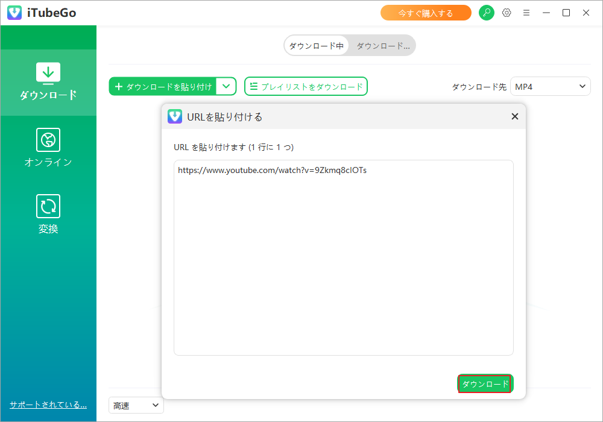Click 今すぐ購入する purchase button
Image resolution: width=603 pixels, height=422 pixels.
[426, 13]
